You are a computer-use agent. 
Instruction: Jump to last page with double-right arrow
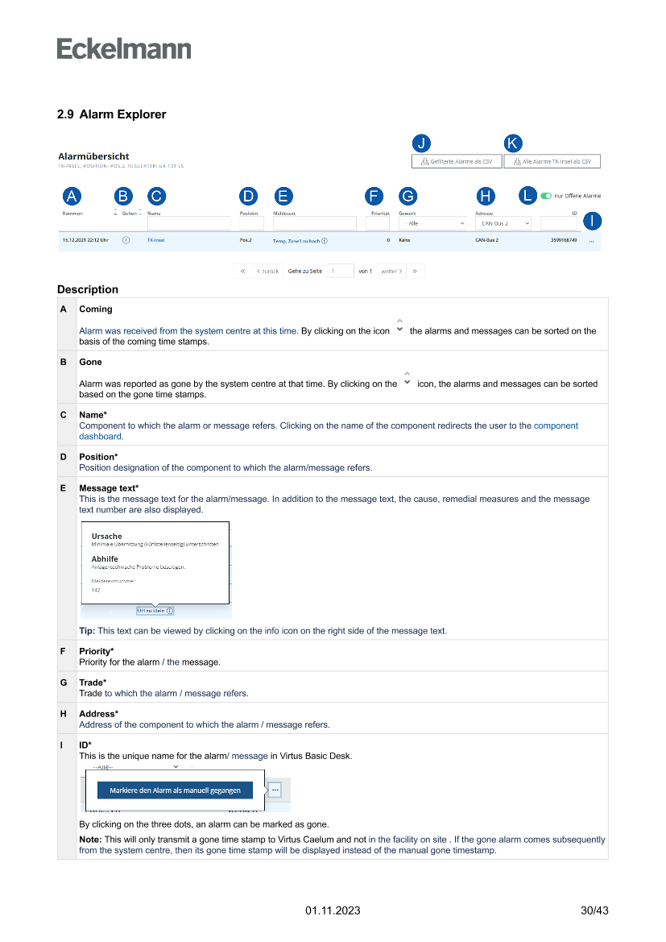coord(415,272)
